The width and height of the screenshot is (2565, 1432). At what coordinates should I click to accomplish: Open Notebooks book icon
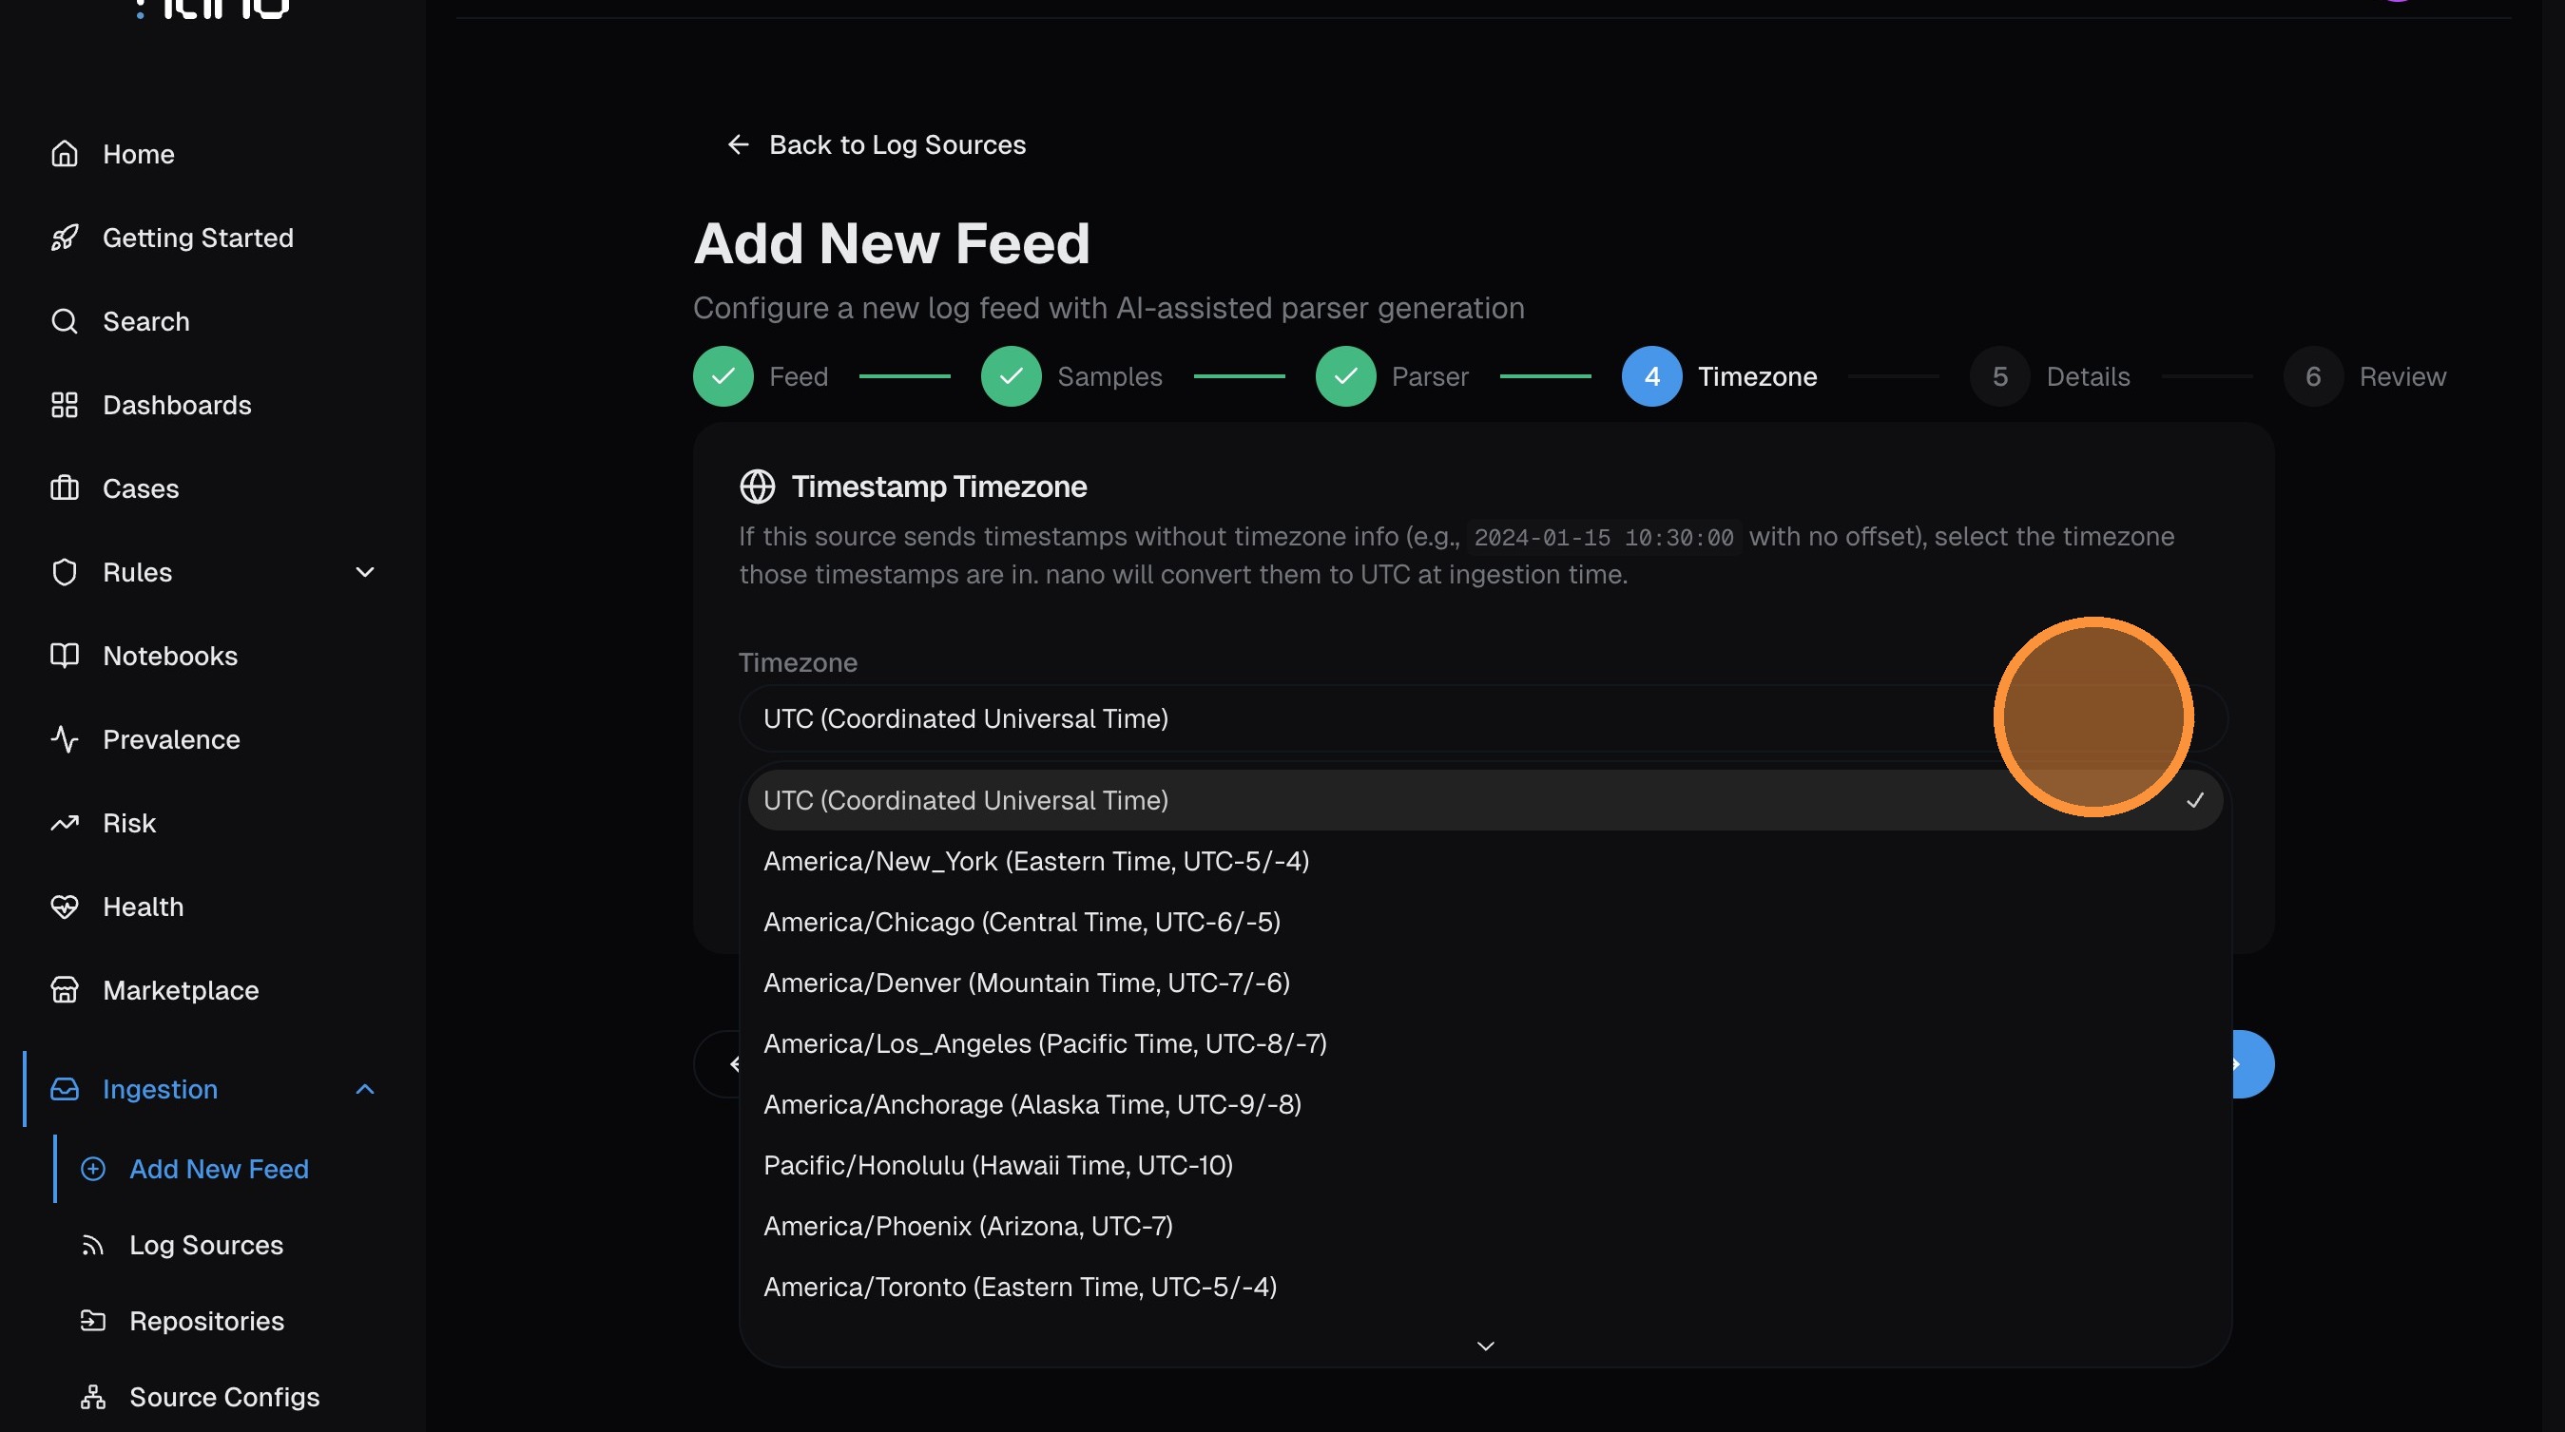coord(65,656)
